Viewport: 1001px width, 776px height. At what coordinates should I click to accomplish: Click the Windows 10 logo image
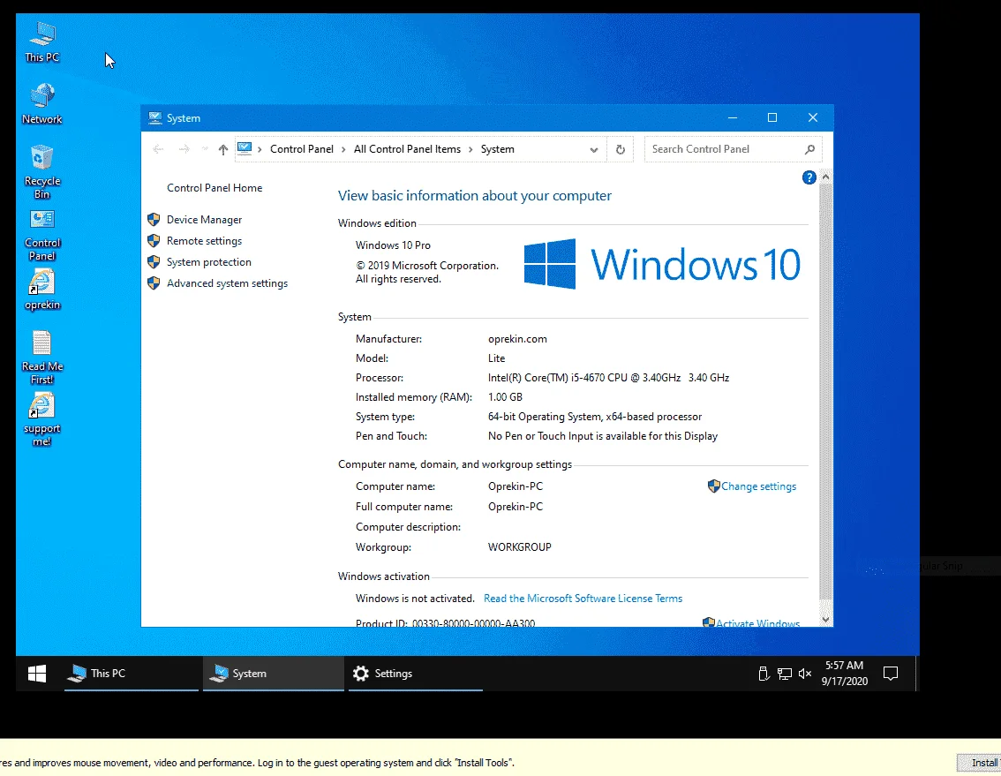point(662,264)
